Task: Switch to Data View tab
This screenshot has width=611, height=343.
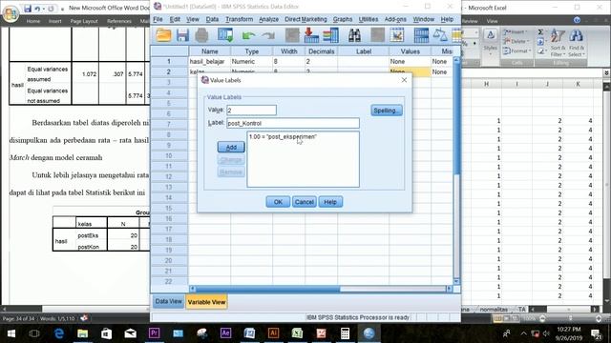Action: tap(168, 301)
